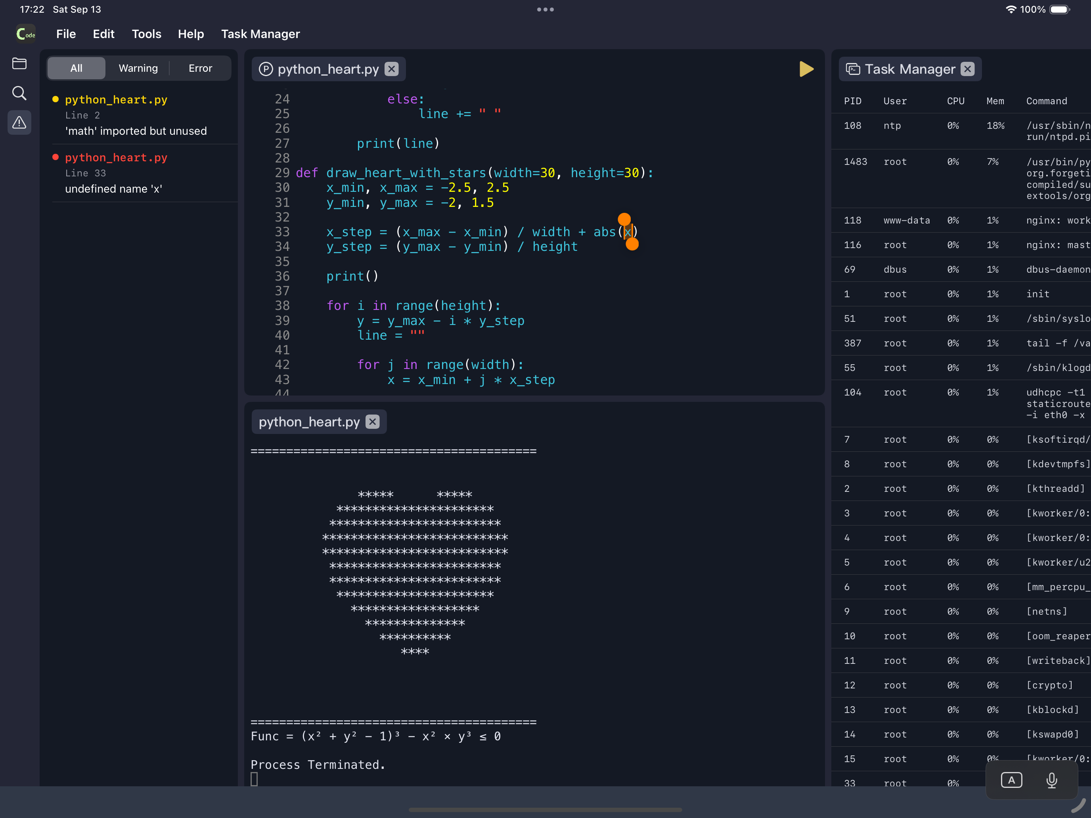
Task: Select the All filter segment
Action: tap(77, 68)
